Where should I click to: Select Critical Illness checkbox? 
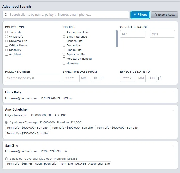pos(7,45)
